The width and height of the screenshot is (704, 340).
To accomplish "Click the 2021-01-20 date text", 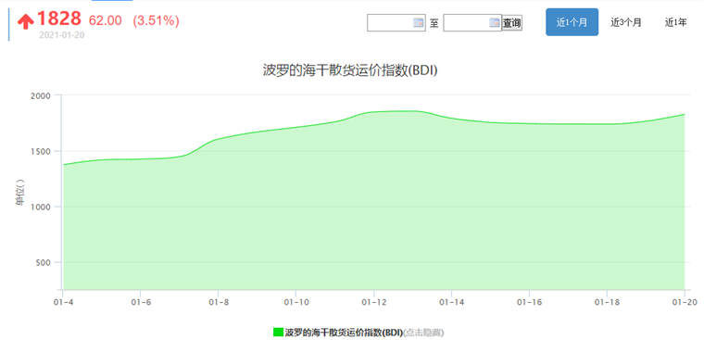I will click(x=61, y=35).
